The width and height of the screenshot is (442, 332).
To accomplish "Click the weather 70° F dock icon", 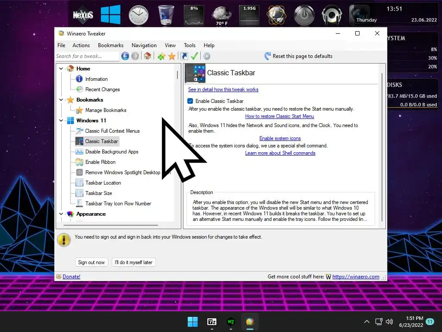I will point(221,16).
